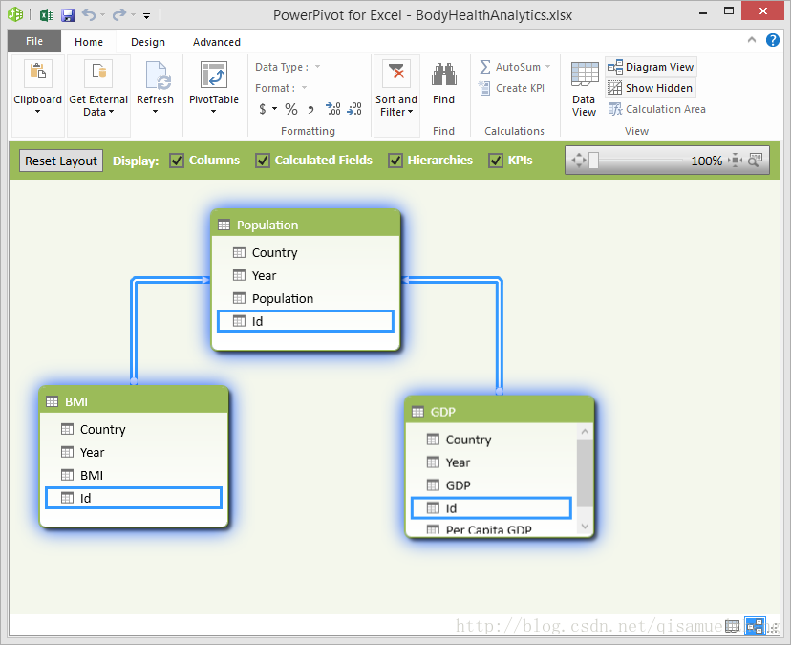The image size is (791, 645).
Task: Toggle the KPIs display checkbox
Action: click(496, 161)
